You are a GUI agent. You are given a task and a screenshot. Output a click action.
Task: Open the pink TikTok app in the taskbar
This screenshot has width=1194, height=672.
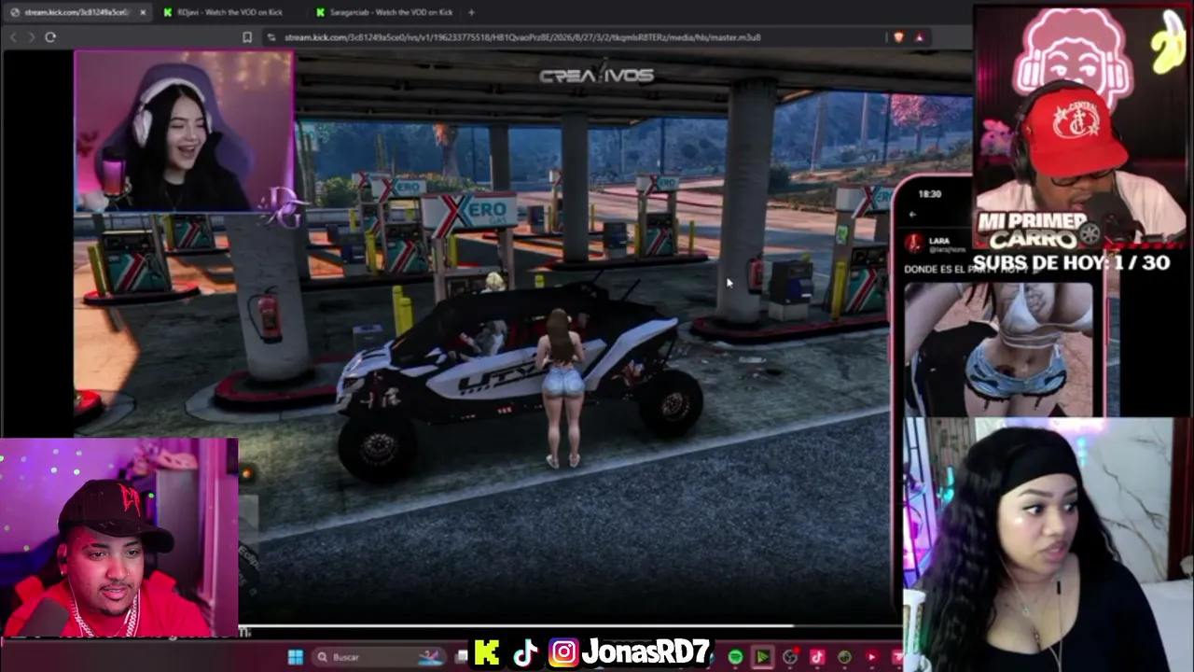coord(817,657)
